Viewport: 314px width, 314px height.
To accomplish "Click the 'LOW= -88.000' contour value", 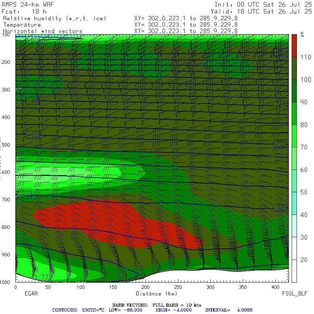I will click(x=125, y=310).
